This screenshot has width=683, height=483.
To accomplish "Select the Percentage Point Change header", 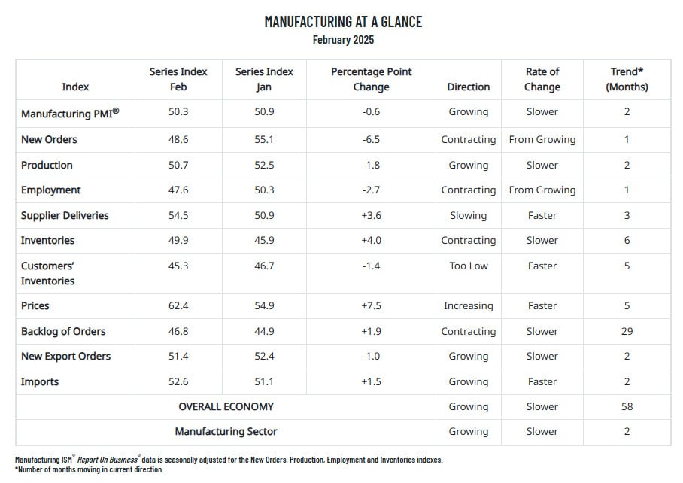I will 371,79.
